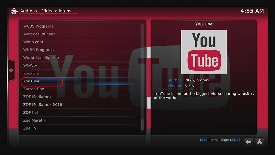Click the Add-ons - Video add-ons title
The image size is (275, 155).
click(46, 11)
